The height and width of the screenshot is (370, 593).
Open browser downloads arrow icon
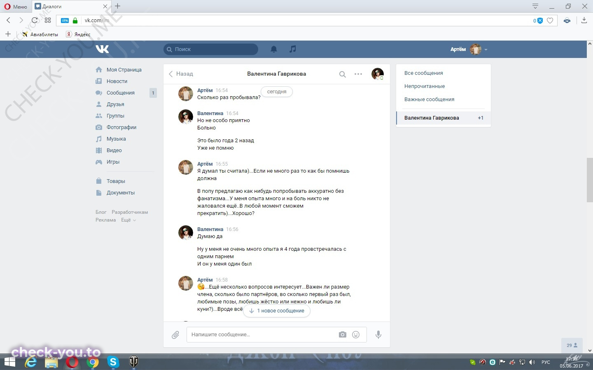pyautogui.click(x=584, y=20)
